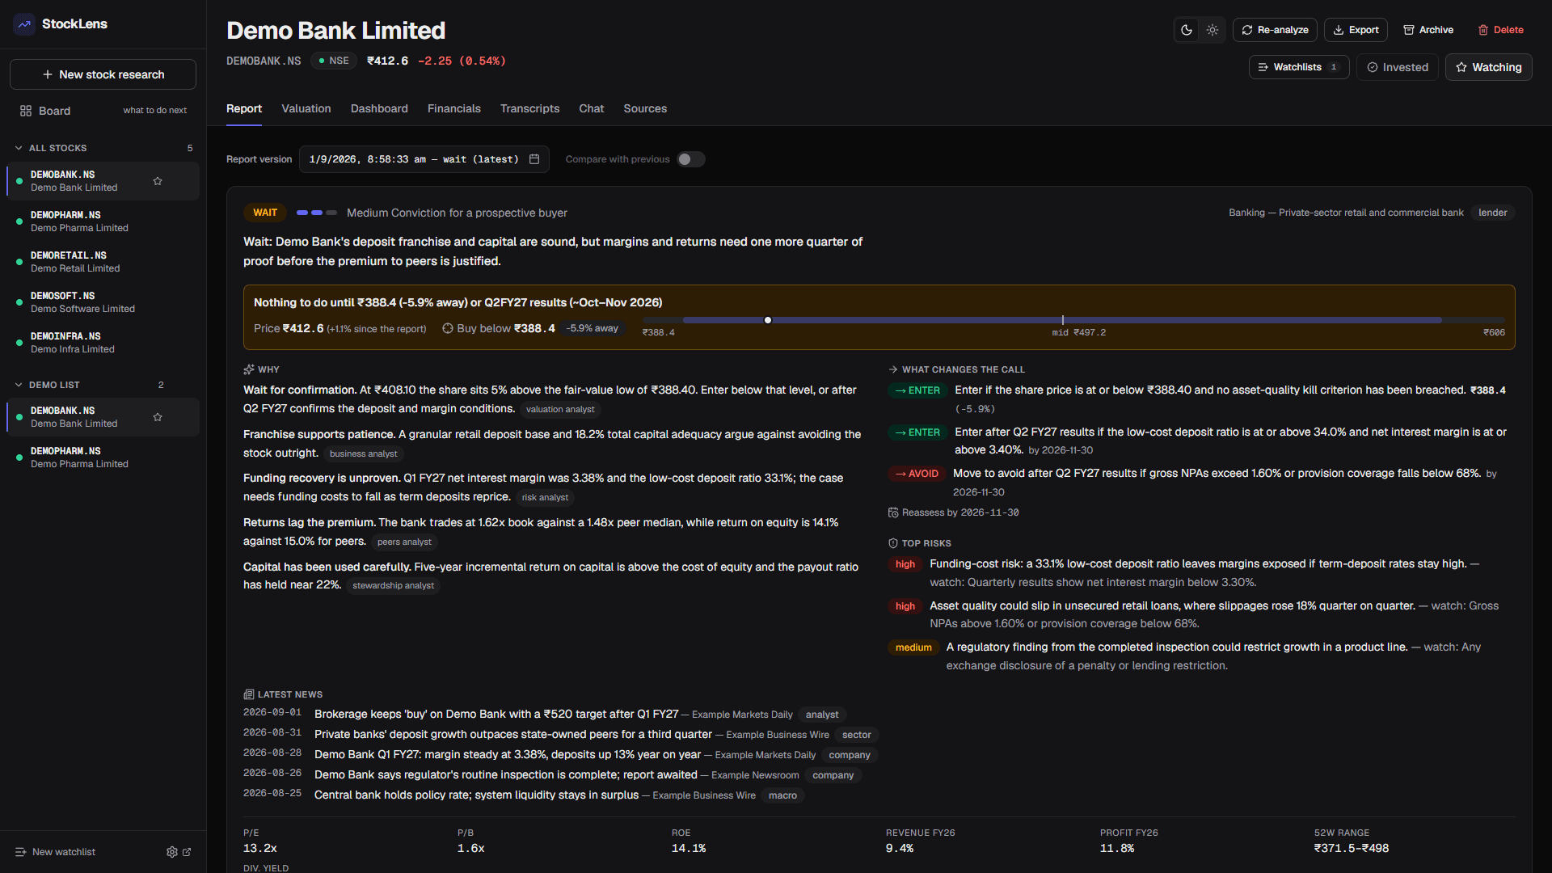Open the Watchlists dropdown
1552x873 pixels.
point(1299,67)
